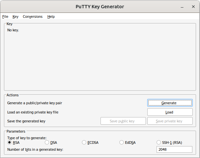The height and width of the screenshot is (158, 200).
Task: Click the Generate button
Action: click(x=170, y=103)
